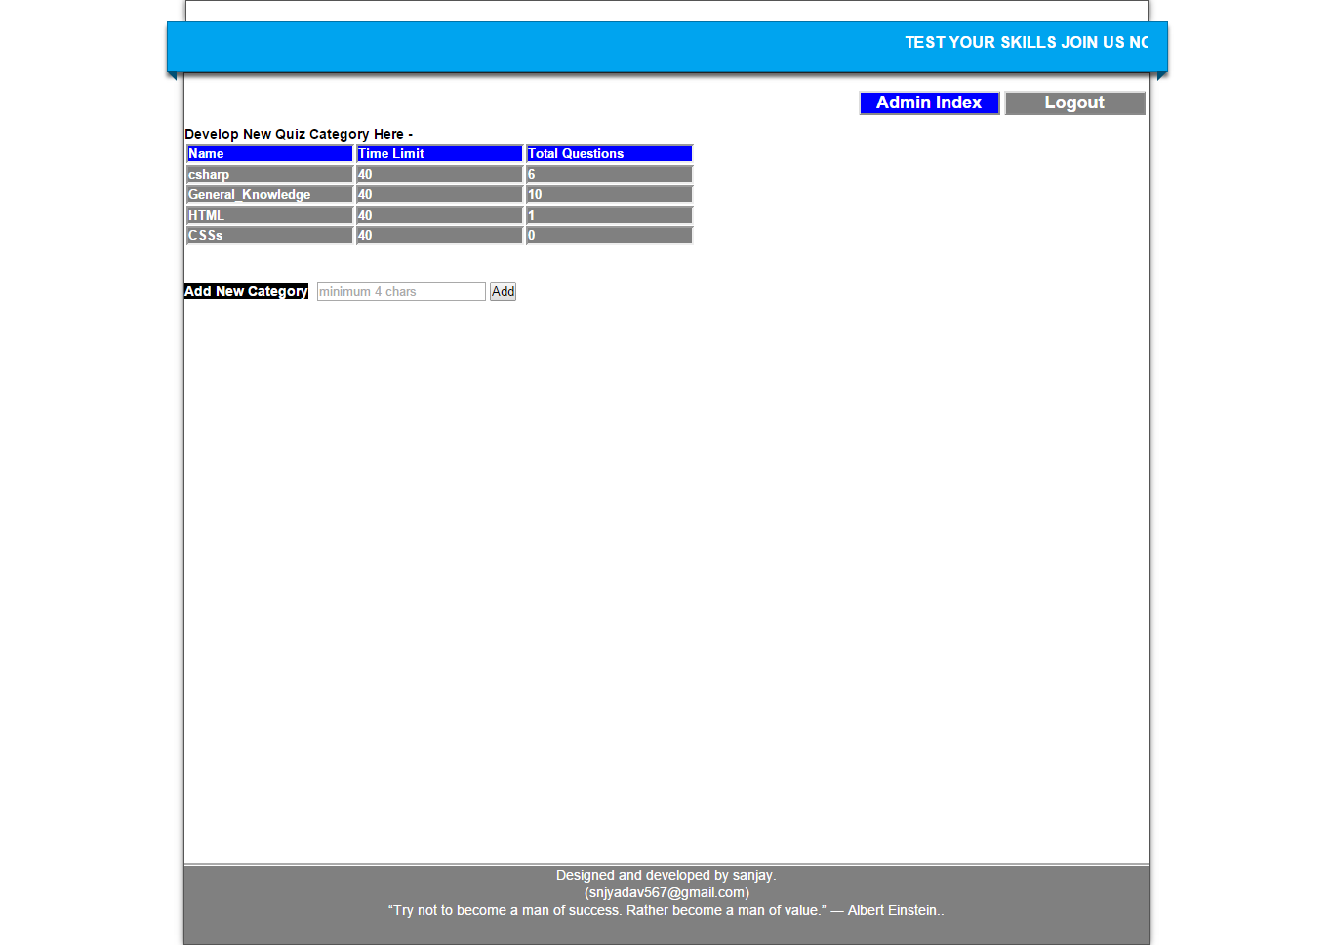
Task: Click the Logout button
Action: click(1074, 103)
